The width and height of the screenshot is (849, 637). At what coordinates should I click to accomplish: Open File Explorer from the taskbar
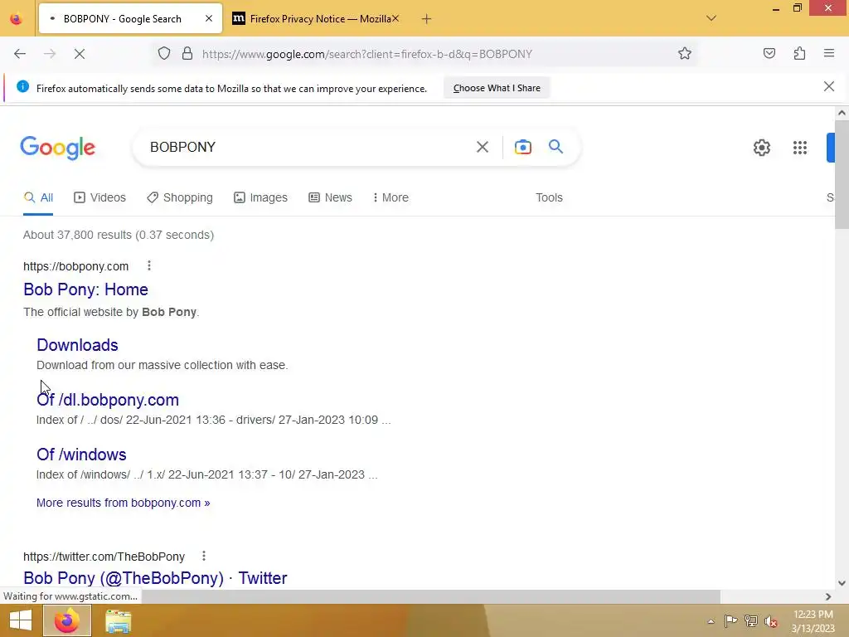pyautogui.click(x=118, y=620)
